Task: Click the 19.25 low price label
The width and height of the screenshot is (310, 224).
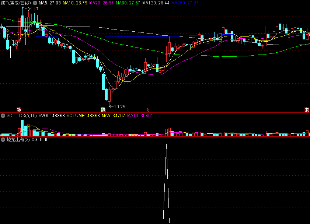Action: point(119,107)
